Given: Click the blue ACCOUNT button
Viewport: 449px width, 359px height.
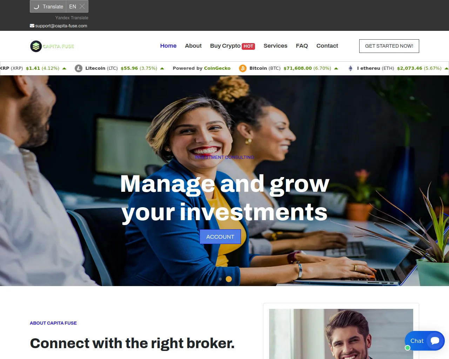Looking at the screenshot, I should click(x=220, y=237).
